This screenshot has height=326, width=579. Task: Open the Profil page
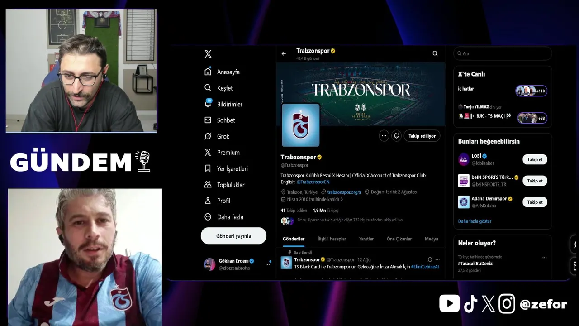(x=218, y=201)
